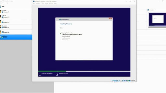Image resolution: width=166 pixels, height=93 pixels.
Task: Select the running Windows10 virtual machine
Action: coord(16,37)
